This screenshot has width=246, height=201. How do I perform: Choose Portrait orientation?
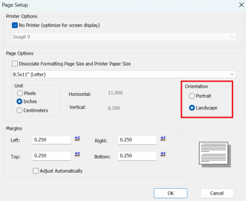point(192,96)
